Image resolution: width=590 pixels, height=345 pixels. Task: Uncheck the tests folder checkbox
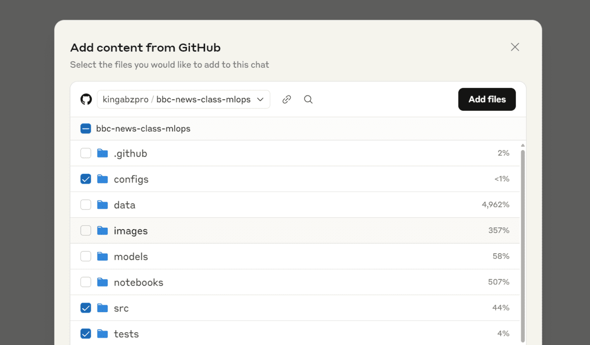pyautogui.click(x=86, y=334)
